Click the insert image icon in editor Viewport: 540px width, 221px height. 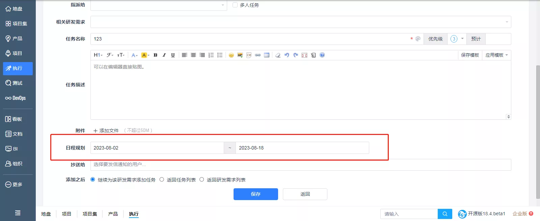click(x=240, y=55)
